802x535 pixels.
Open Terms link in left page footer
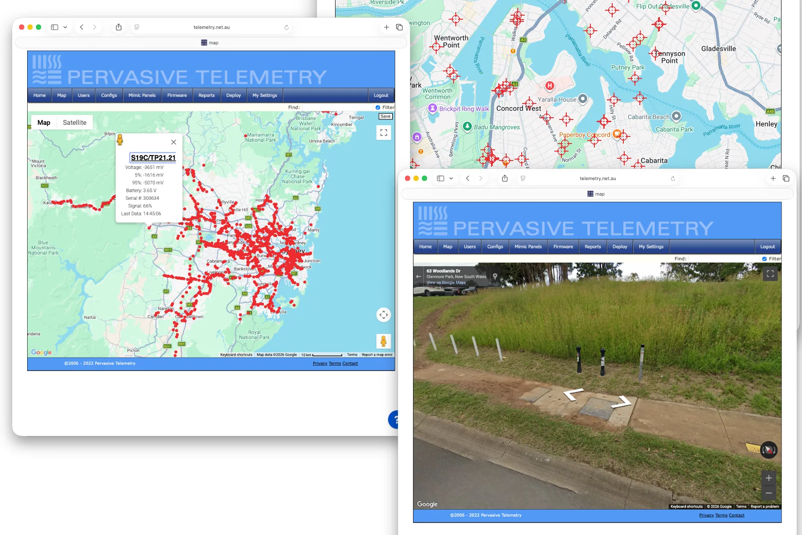[x=335, y=363]
